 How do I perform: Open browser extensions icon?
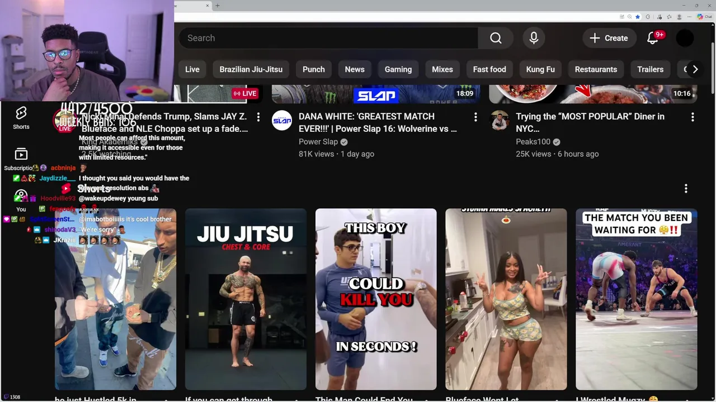click(x=648, y=17)
